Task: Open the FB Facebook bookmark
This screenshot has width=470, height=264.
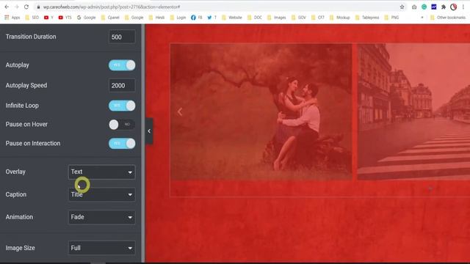Action: click(197, 18)
